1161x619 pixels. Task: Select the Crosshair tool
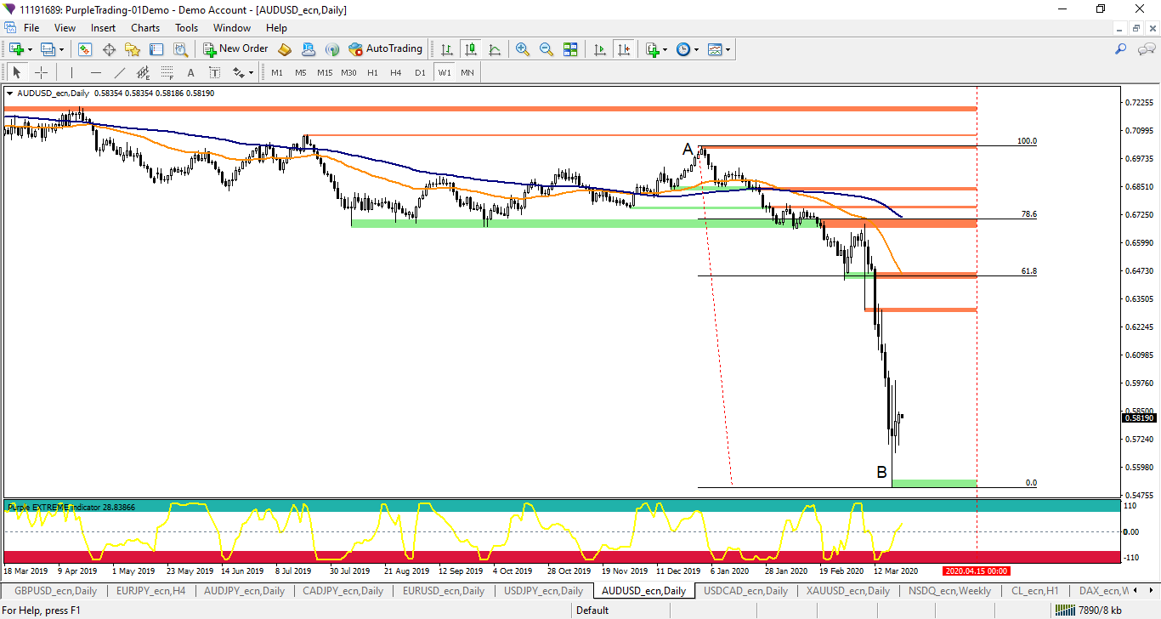click(41, 72)
